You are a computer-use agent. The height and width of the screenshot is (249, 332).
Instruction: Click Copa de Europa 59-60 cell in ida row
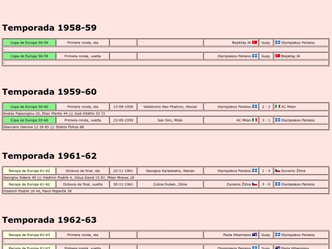click(x=30, y=107)
